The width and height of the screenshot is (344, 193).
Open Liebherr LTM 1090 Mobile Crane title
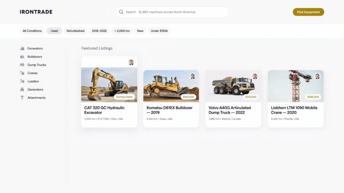point(294,110)
